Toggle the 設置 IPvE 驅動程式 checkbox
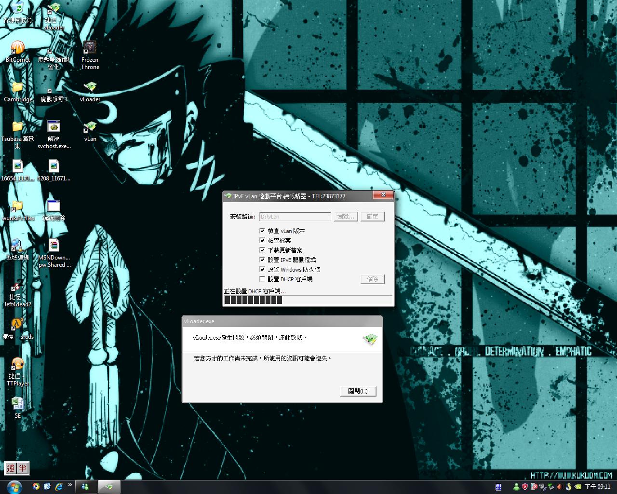Viewport: 617px width, 494px height. click(x=262, y=260)
